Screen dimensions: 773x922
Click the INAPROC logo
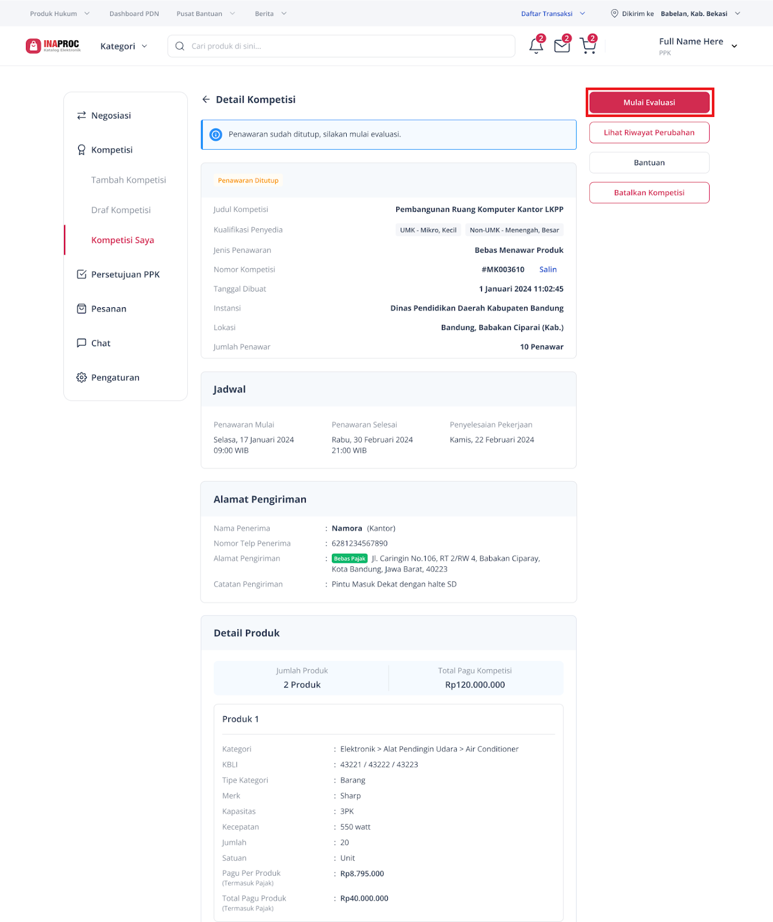click(54, 46)
